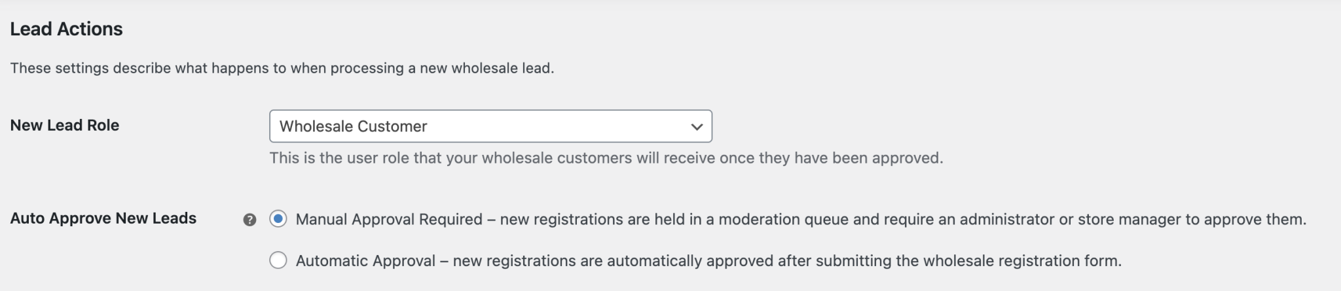This screenshot has width=1341, height=291.
Task: Click the help text below the role dropdown
Action: [606, 158]
